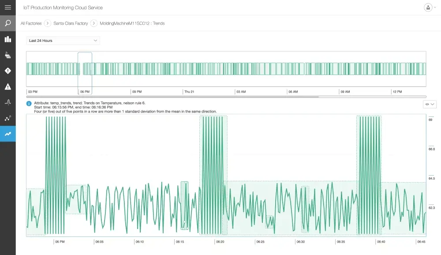Select the bar chart dashboard icon
The width and height of the screenshot is (441, 255).
pyautogui.click(x=7, y=39)
